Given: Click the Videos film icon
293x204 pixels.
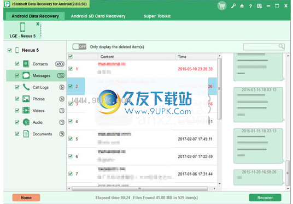Looking at the screenshot, I should [26, 110].
